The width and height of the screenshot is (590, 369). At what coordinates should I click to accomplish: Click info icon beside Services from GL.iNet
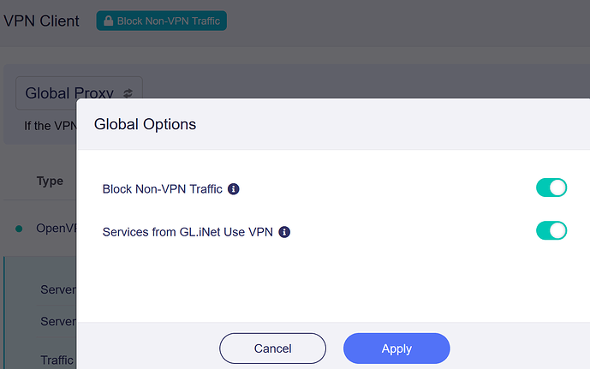point(284,231)
